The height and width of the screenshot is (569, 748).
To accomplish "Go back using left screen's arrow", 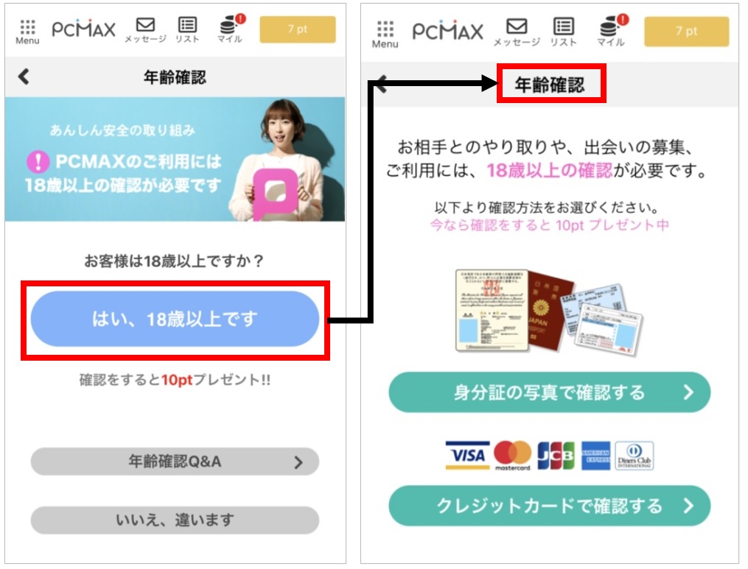I will [x=24, y=77].
